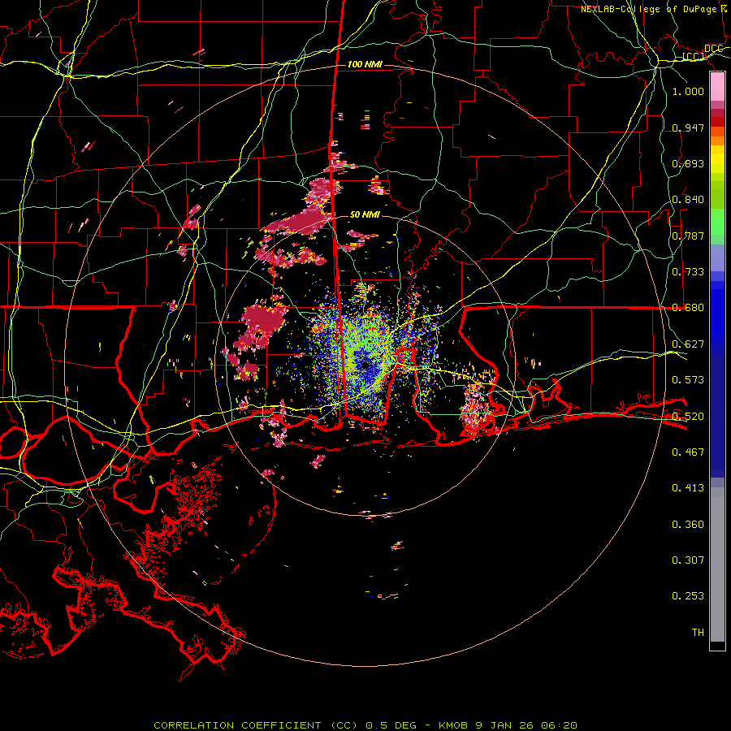Pick the light pink segment at the scale top
This screenshot has width=731, height=731.
[x=717, y=87]
